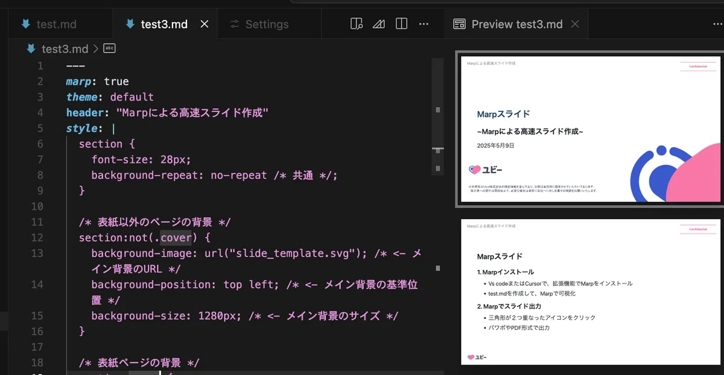Expand the breadcrumb chevron after test3.md

(x=96, y=49)
